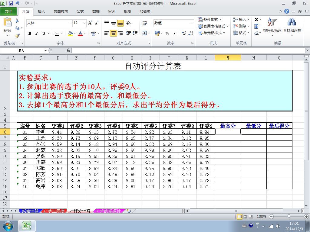Click the Insert Function fx icon
Screen dimensions: 310x232
coord(68,50)
